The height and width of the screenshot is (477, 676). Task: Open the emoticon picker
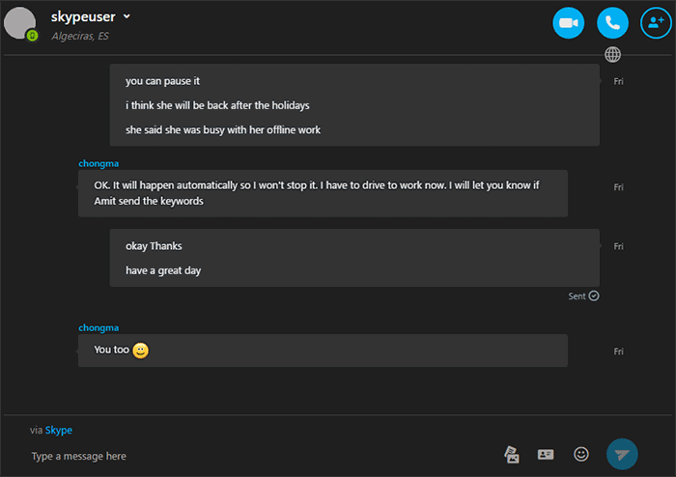pos(580,454)
